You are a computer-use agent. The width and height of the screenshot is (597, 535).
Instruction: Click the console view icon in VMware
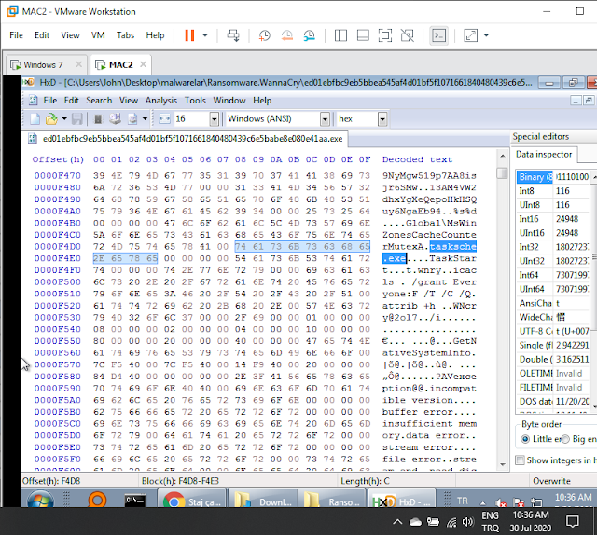pos(438,35)
